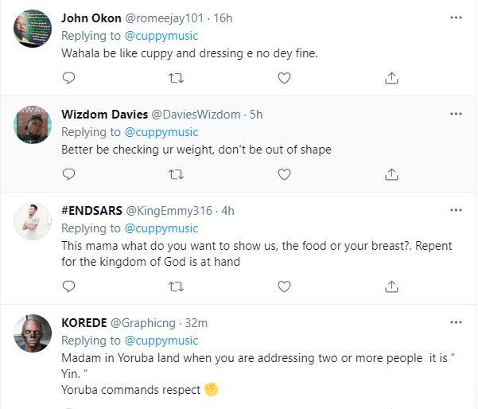Open more options on the #ENDSARS tweet
Image resolution: width=478 pixels, height=409 pixels.
[x=456, y=210]
